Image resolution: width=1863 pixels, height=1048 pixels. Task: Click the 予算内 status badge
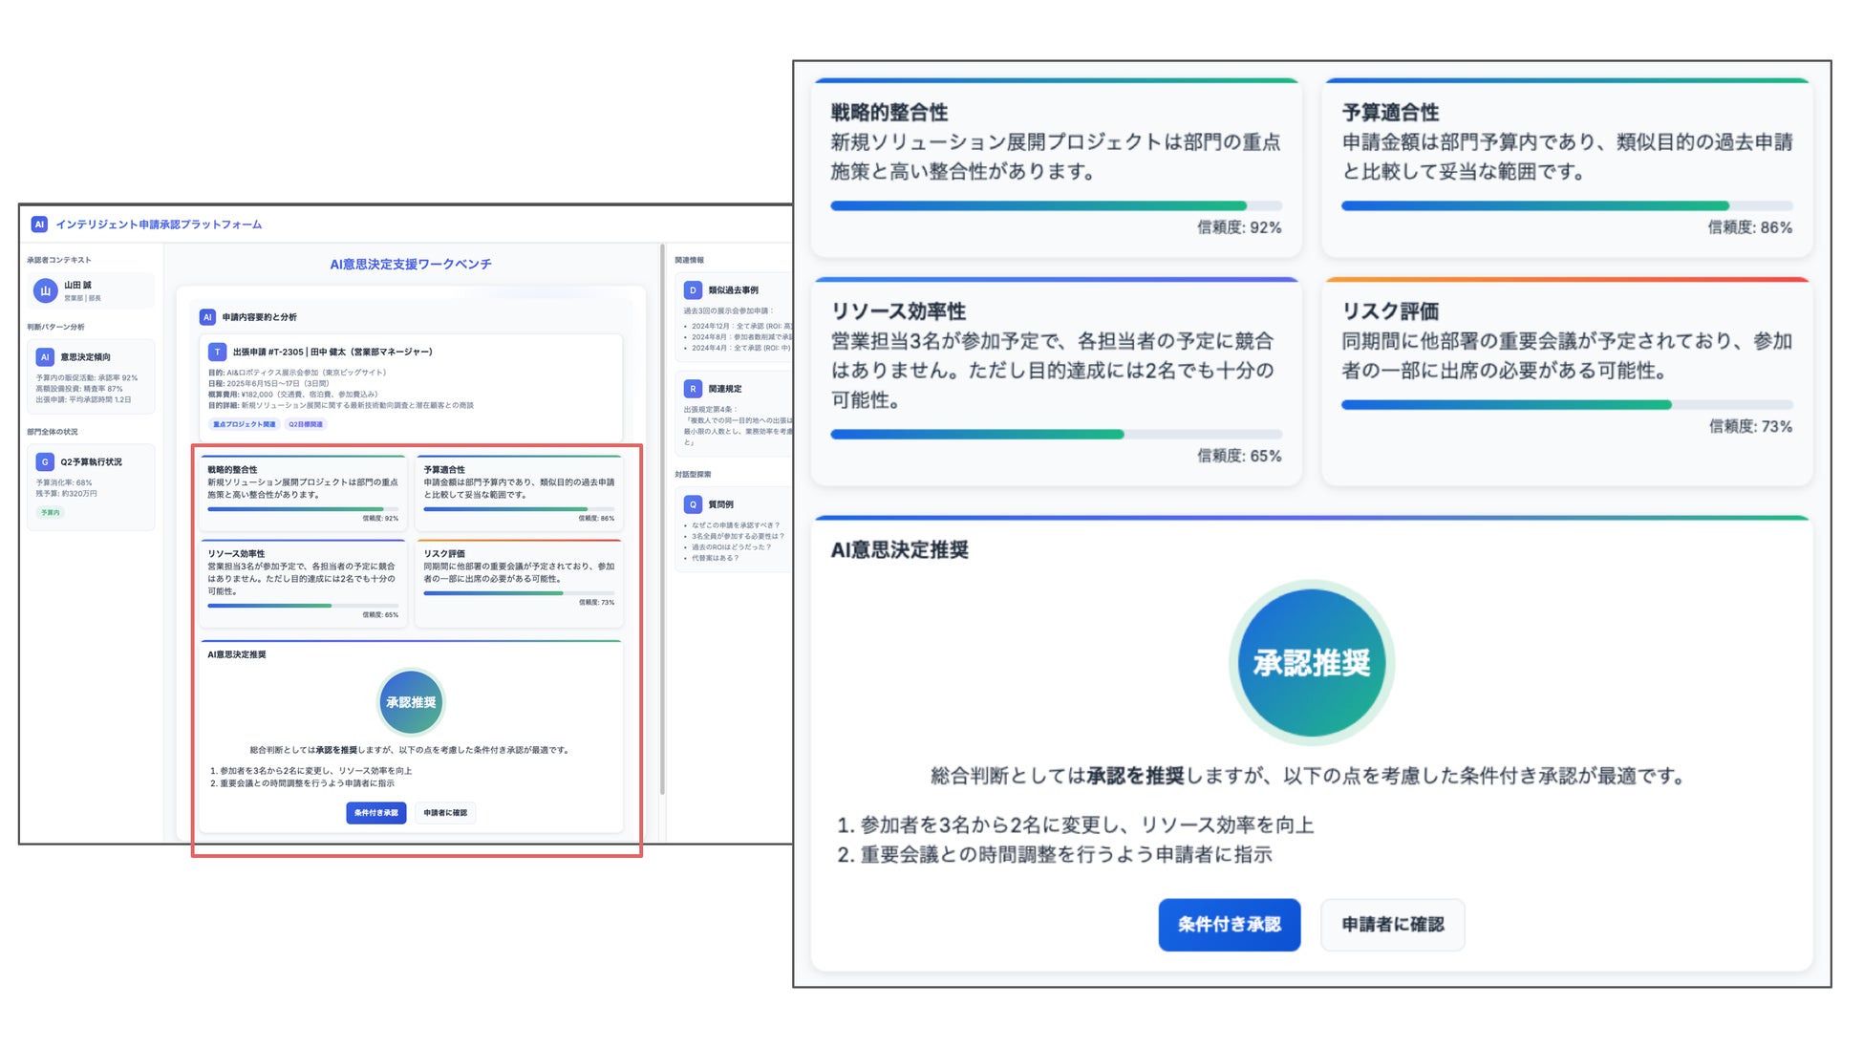50,513
